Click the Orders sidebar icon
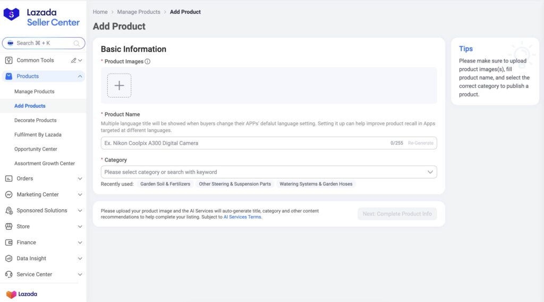Viewport: 544px width, 302px height. pos(8,179)
